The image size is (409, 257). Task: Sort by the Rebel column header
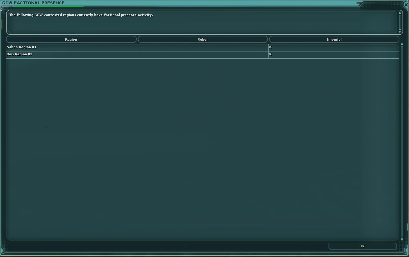203,39
